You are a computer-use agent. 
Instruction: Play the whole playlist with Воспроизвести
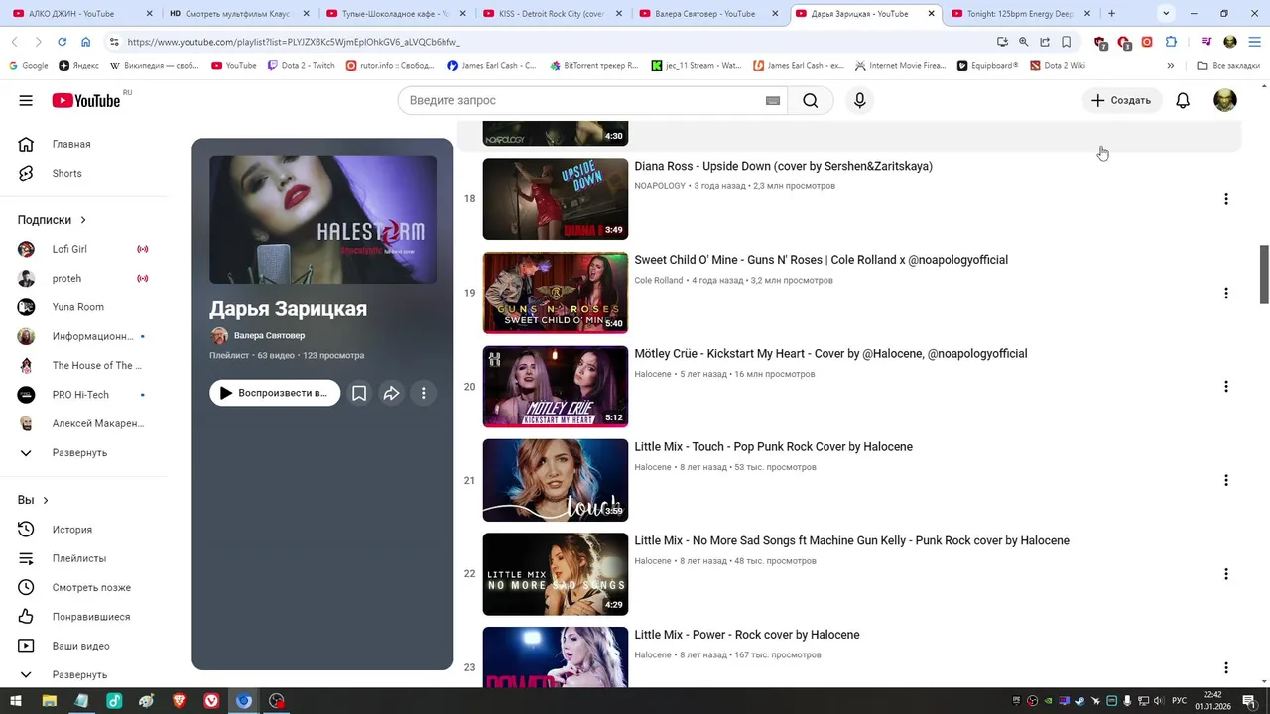coord(275,393)
